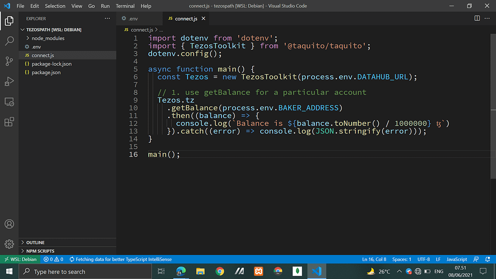Viewport: 496px width, 279px height.
Task: Open the Edit menu
Action: pos(34,6)
